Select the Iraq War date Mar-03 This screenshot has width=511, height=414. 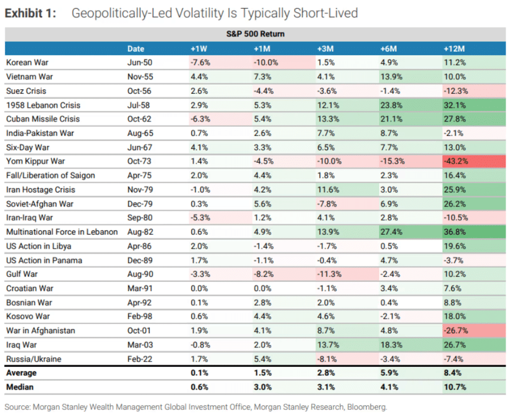tap(138, 345)
